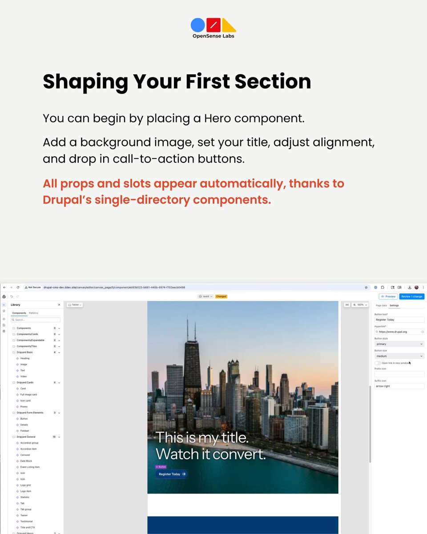This screenshot has height=534, width=427.
Task: Select the Full image card component
Action: pyautogui.click(x=28, y=395)
